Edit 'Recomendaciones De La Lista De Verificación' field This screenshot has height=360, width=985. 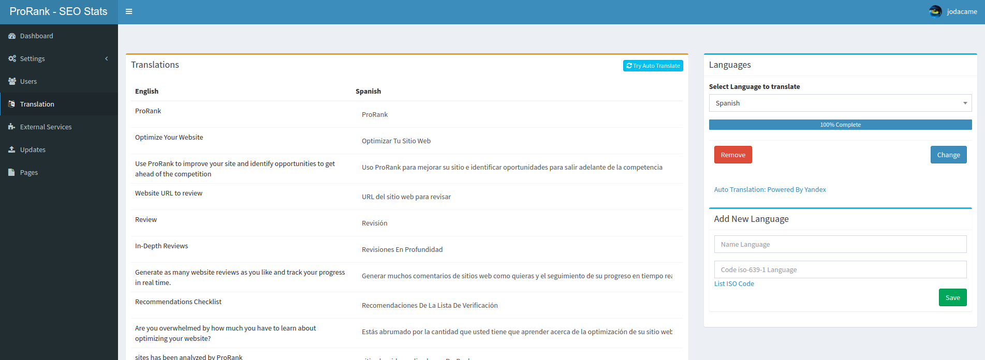click(x=517, y=305)
